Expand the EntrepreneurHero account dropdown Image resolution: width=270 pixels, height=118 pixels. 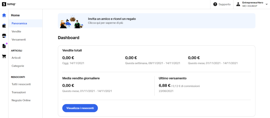point(267,4)
